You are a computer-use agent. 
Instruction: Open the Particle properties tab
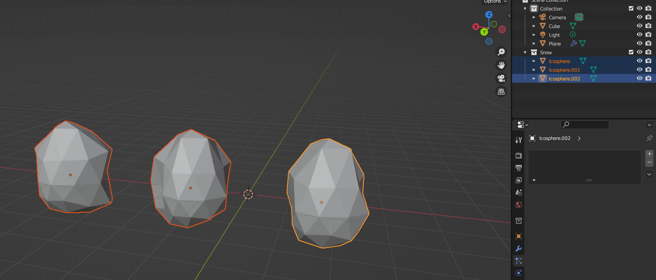click(519, 261)
